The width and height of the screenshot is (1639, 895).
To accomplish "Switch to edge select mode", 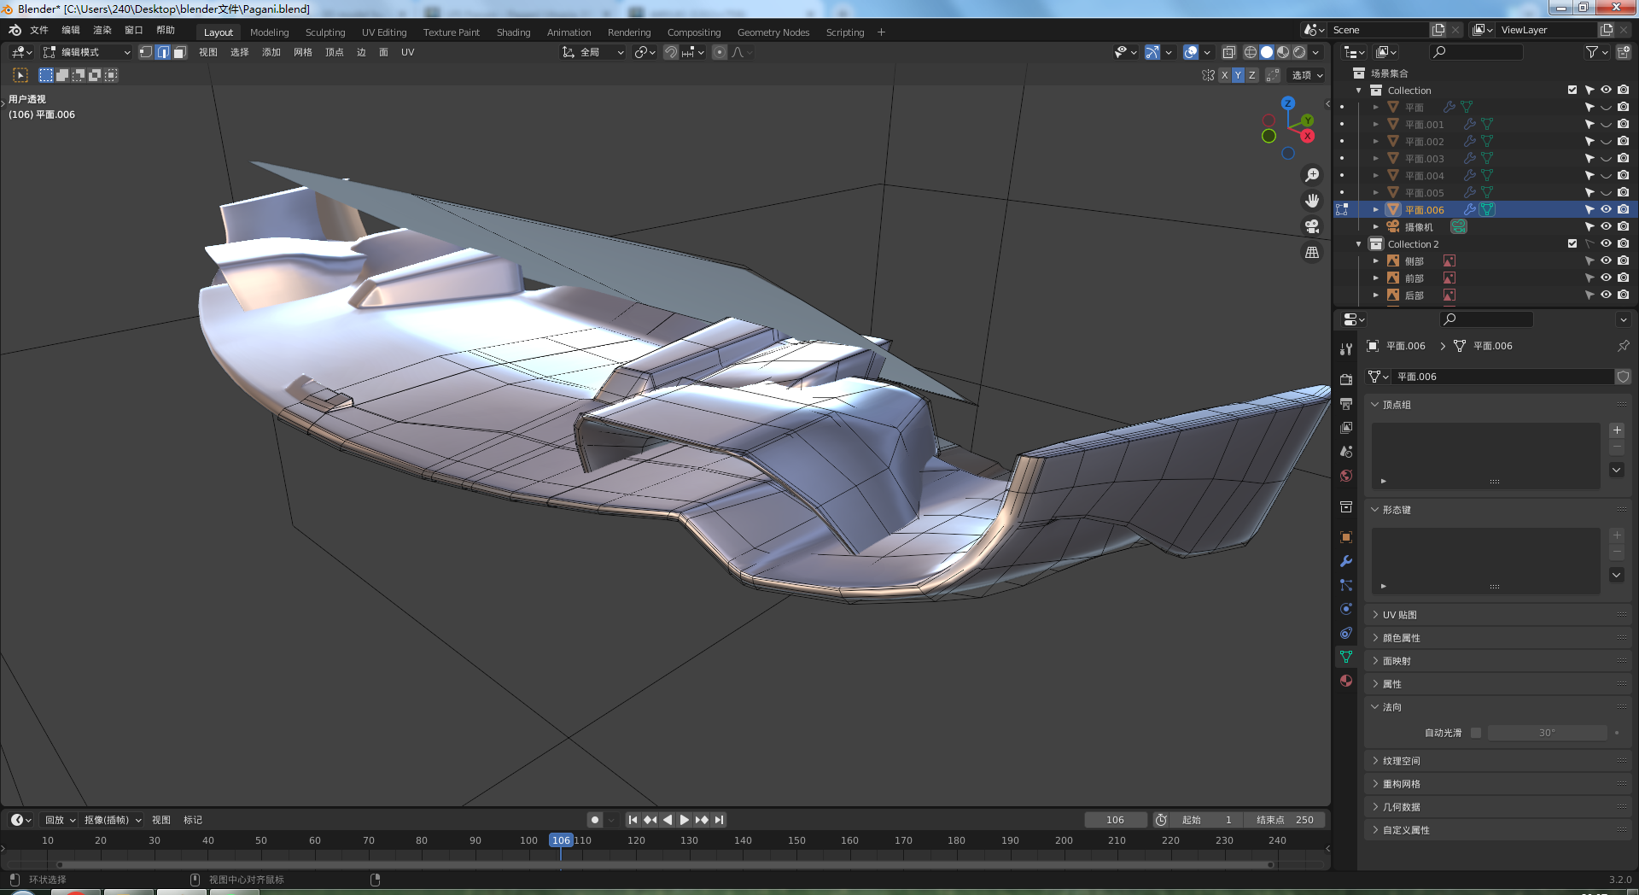I will tap(163, 52).
